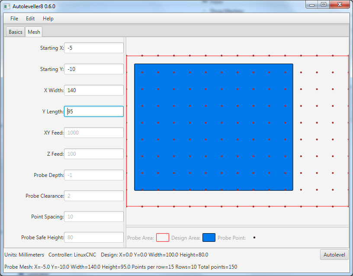Click the red Probe Area legend swatch

point(163,237)
